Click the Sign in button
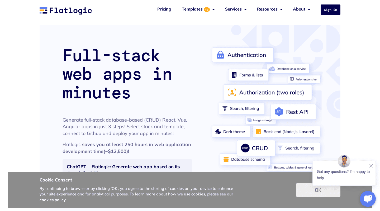Screen dimensions: 380x211 click(330, 10)
